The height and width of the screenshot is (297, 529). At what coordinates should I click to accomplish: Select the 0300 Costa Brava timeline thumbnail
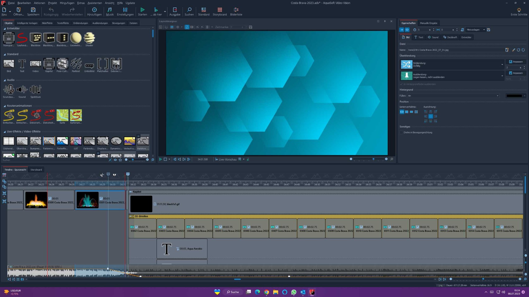tap(36, 200)
